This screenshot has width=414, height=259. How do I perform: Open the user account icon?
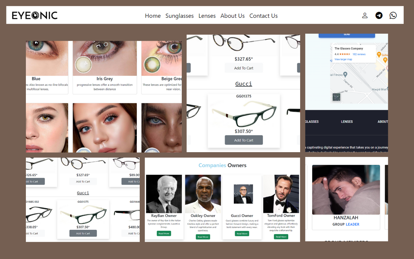pyautogui.click(x=365, y=15)
